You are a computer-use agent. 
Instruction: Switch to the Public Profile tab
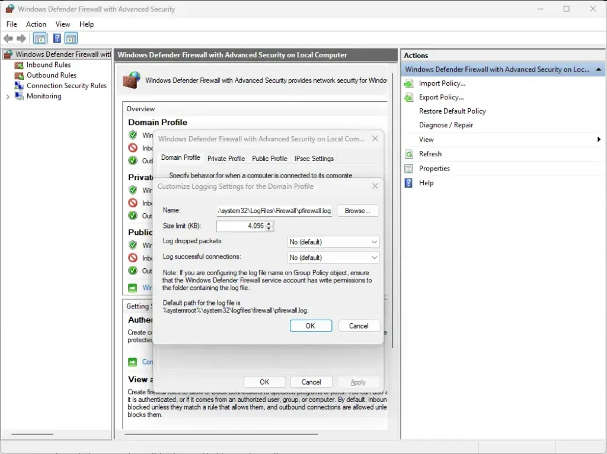point(270,159)
